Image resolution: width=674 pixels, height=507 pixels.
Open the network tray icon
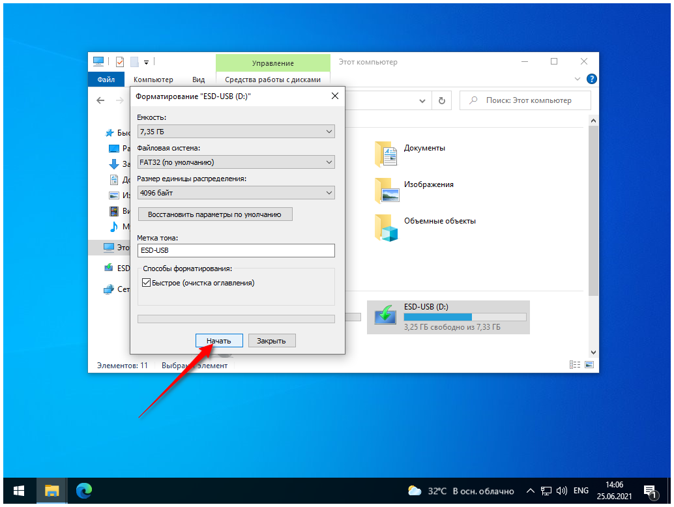(x=546, y=491)
